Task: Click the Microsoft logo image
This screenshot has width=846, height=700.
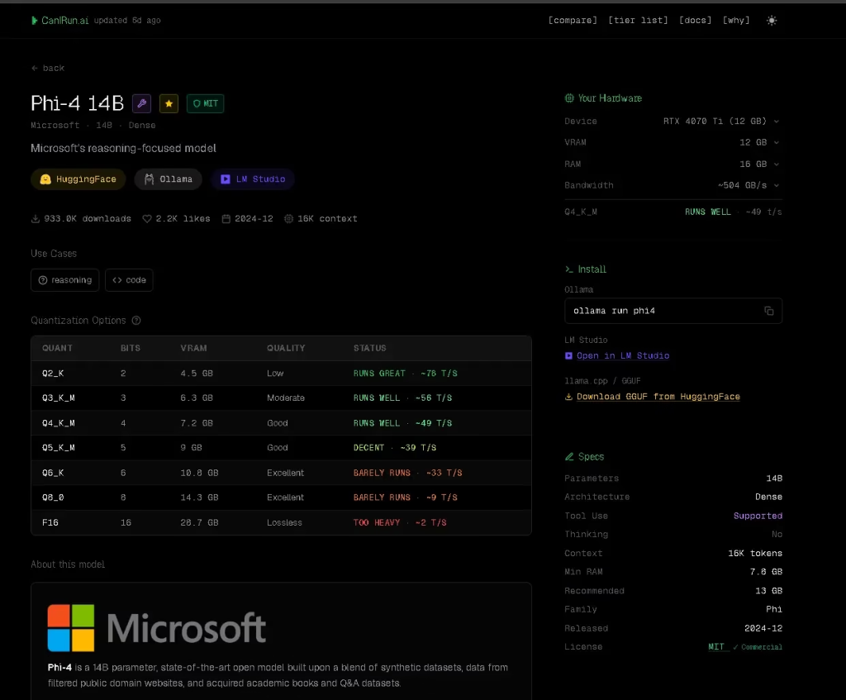Action: pos(157,628)
